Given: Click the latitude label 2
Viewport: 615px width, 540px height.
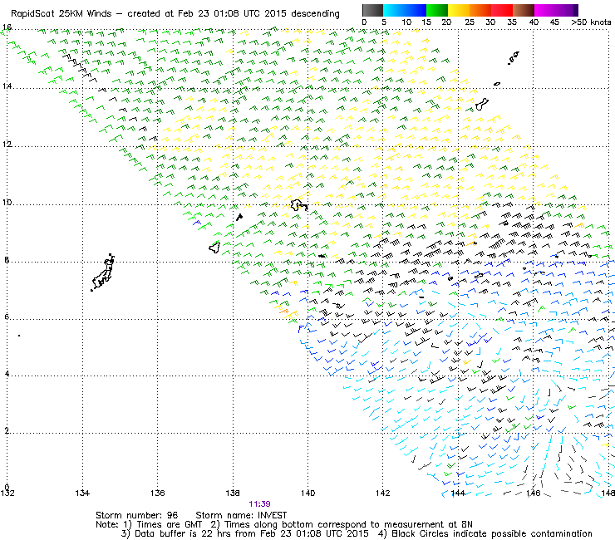Looking at the screenshot, I should [7, 430].
